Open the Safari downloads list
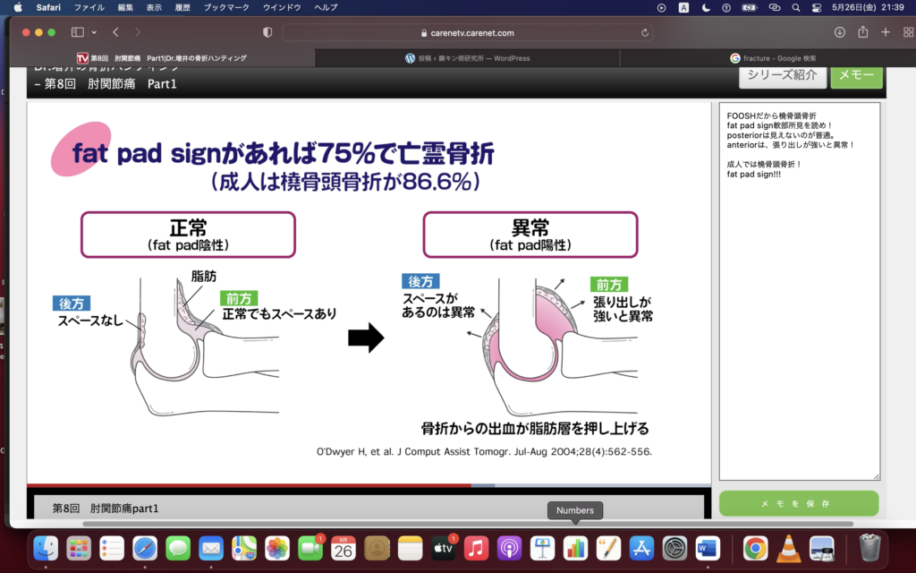Screen dimensions: 916x573 (839, 32)
